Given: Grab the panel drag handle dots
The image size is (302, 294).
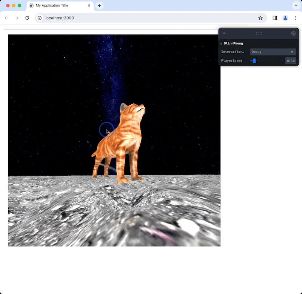Looking at the screenshot, I should pos(259,34).
